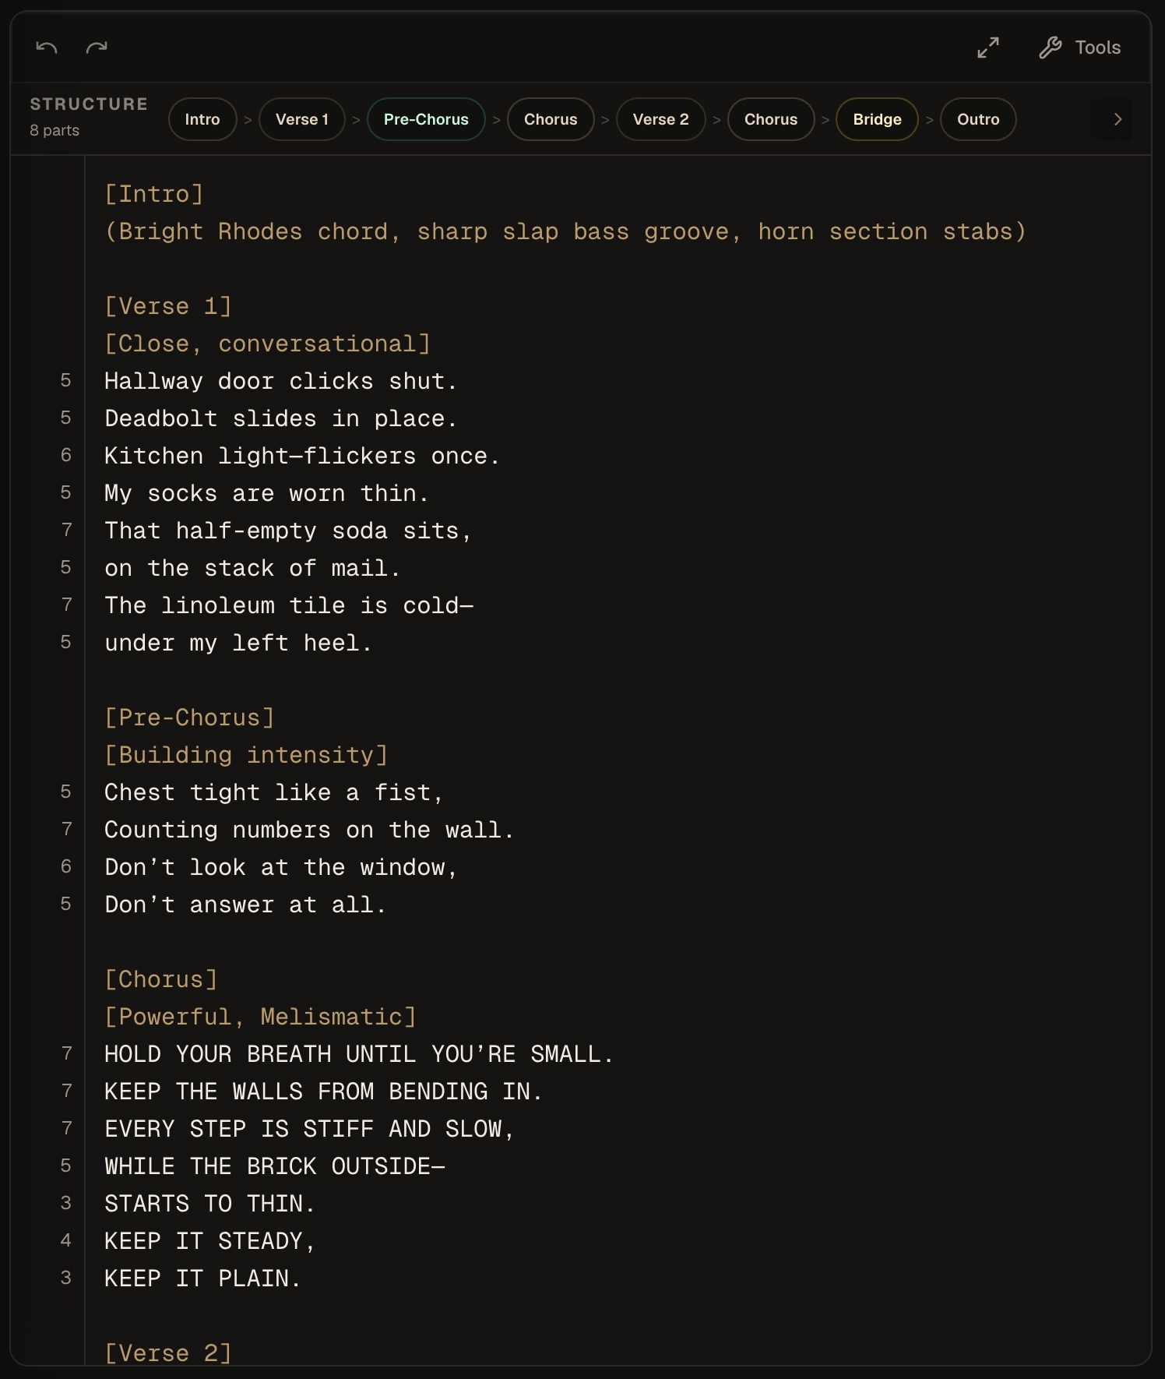
Task: Select the first Chorus structure pill
Action: click(551, 119)
